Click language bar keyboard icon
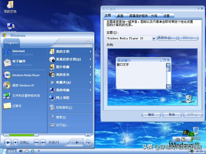This screenshot has width=206, height=154. [177, 140]
